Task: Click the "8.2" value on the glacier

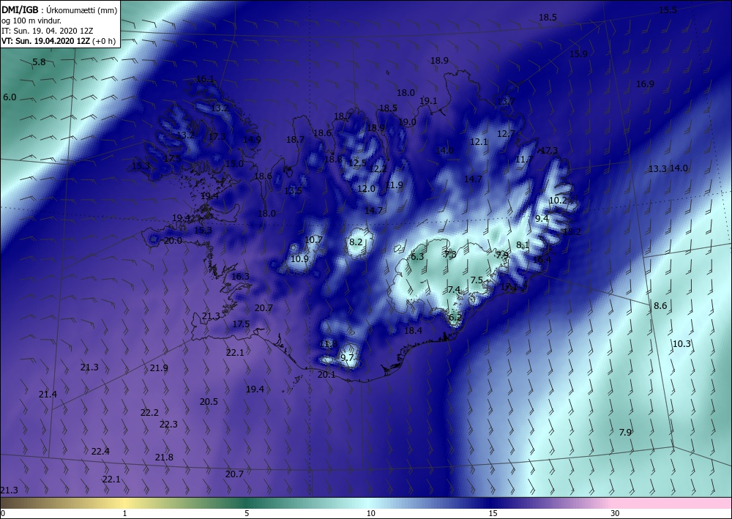Action: click(356, 242)
